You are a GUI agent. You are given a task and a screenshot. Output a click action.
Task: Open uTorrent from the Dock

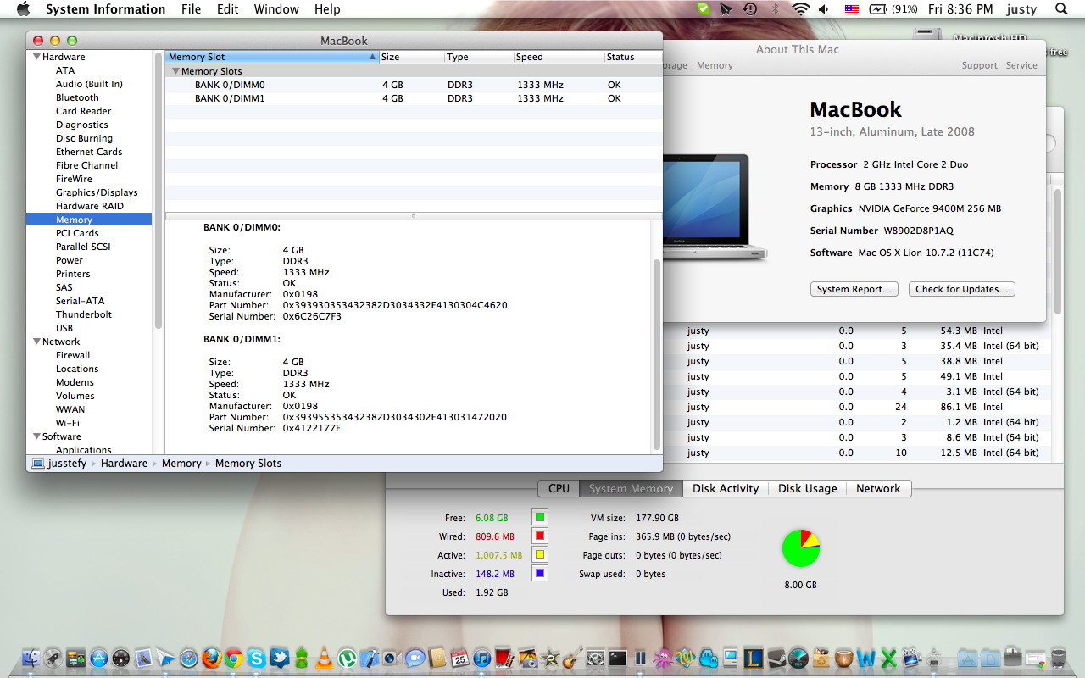point(347,658)
